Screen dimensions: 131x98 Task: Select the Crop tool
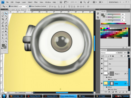[3, 19]
